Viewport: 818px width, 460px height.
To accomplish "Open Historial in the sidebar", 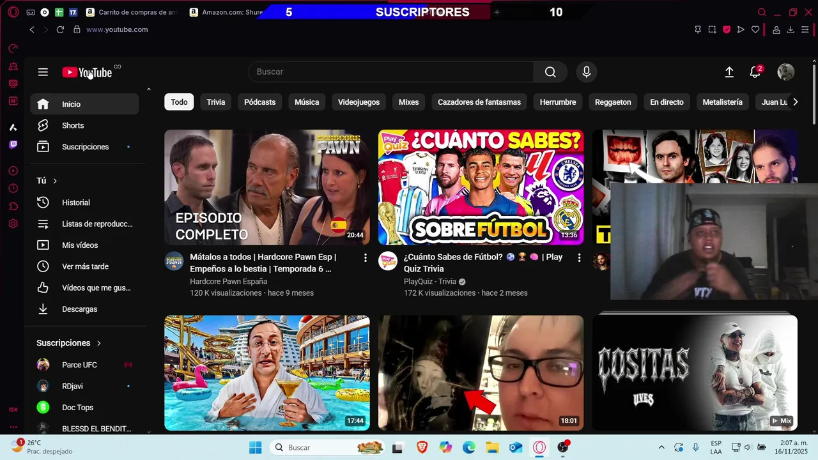I will point(84,203).
